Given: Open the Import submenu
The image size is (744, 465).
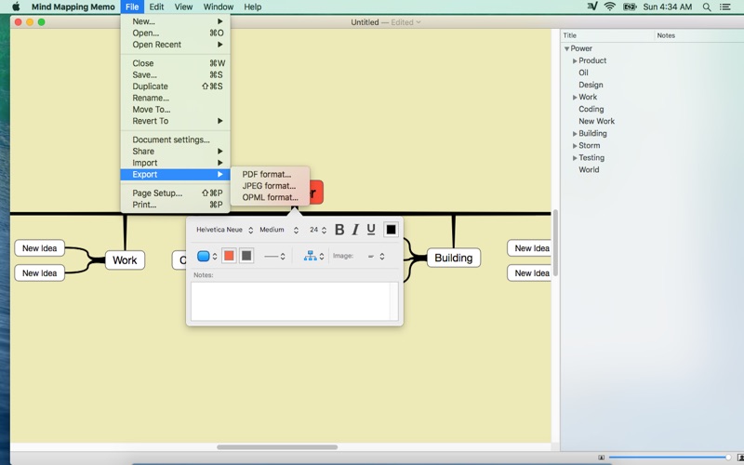Looking at the screenshot, I should pyautogui.click(x=175, y=163).
